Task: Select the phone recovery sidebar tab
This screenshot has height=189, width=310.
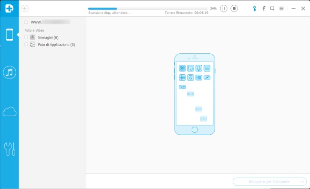Action: coord(10,35)
